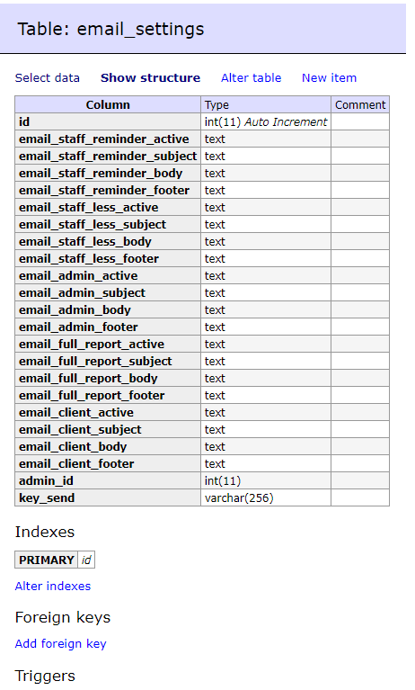This screenshot has height=690, width=415.
Task: Click the email_admin_active column name
Action: 78,276
